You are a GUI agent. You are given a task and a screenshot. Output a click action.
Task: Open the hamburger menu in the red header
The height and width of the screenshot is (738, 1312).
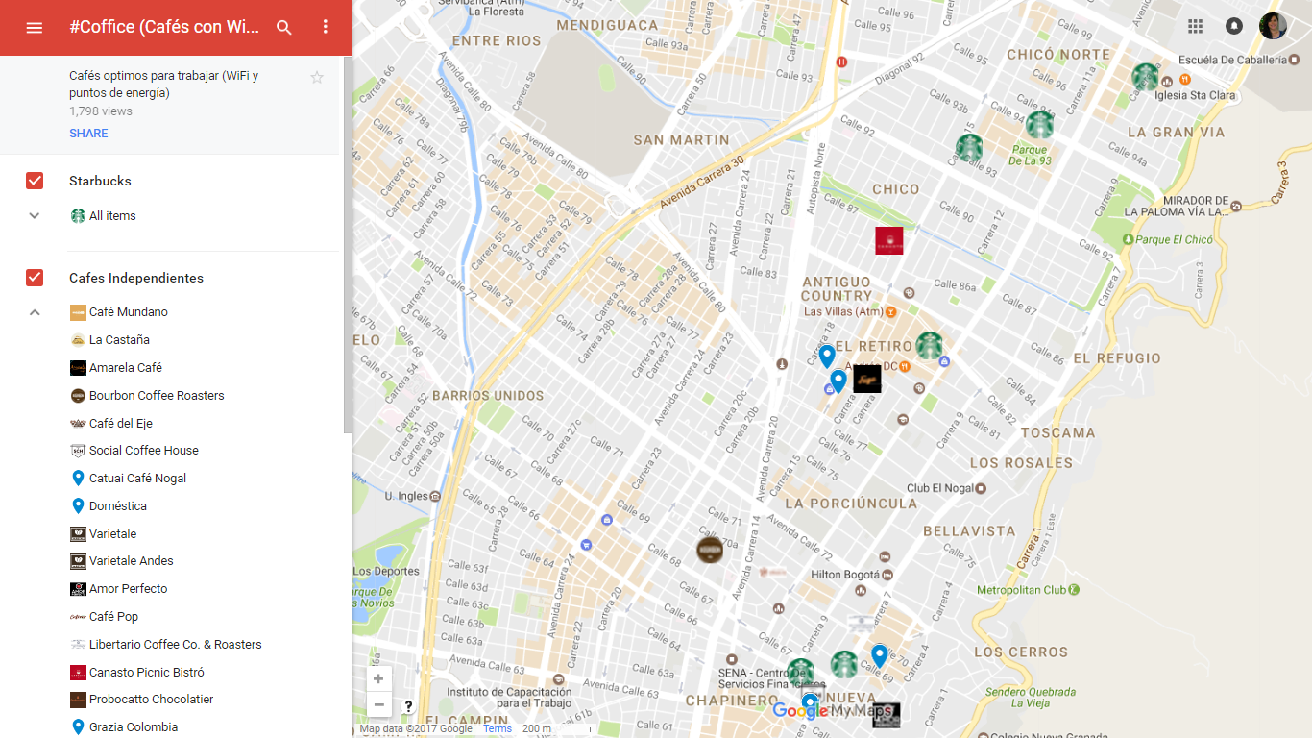[x=35, y=28]
